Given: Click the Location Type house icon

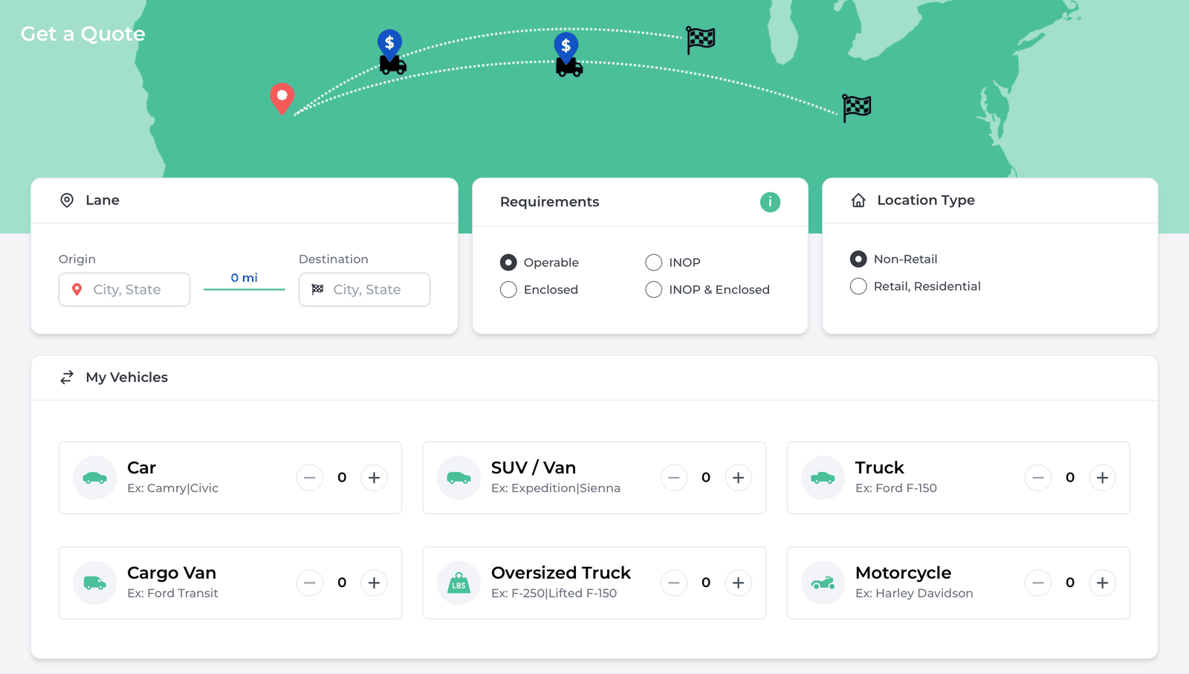Looking at the screenshot, I should [858, 201].
